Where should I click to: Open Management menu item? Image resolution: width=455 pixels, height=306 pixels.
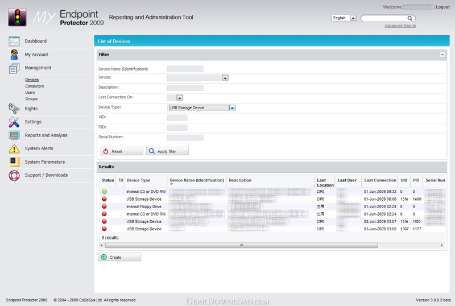38,68
